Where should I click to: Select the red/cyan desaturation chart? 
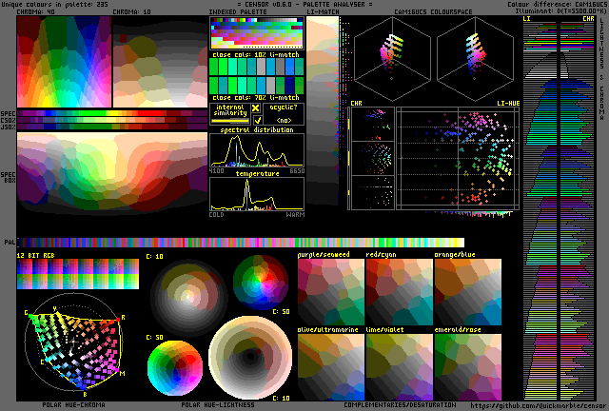click(x=399, y=294)
